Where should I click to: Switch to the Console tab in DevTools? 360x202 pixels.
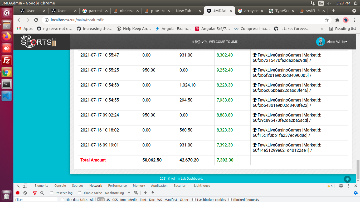click(60, 186)
